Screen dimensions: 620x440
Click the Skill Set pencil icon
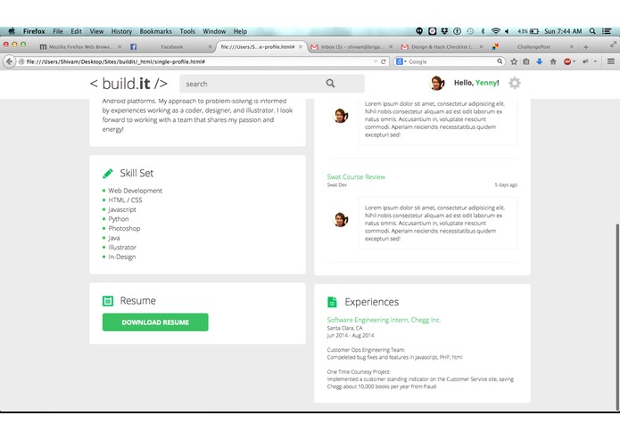108,173
